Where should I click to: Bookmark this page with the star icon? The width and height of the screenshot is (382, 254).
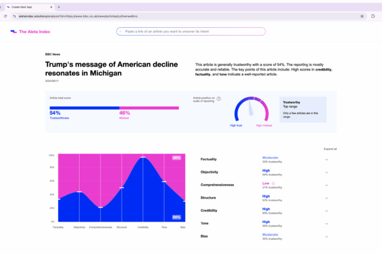362,16
